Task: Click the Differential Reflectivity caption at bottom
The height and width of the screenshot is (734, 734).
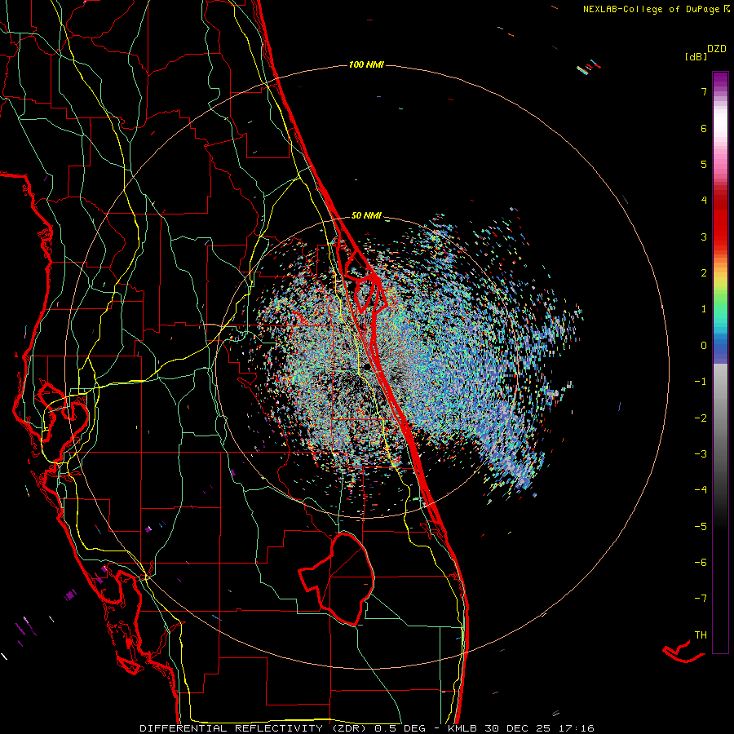Action: (367, 728)
